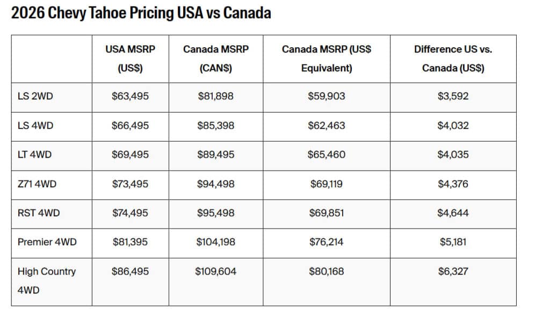Select the $4,376 price difference cell
This screenshot has height=324, width=550.
click(453, 184)
